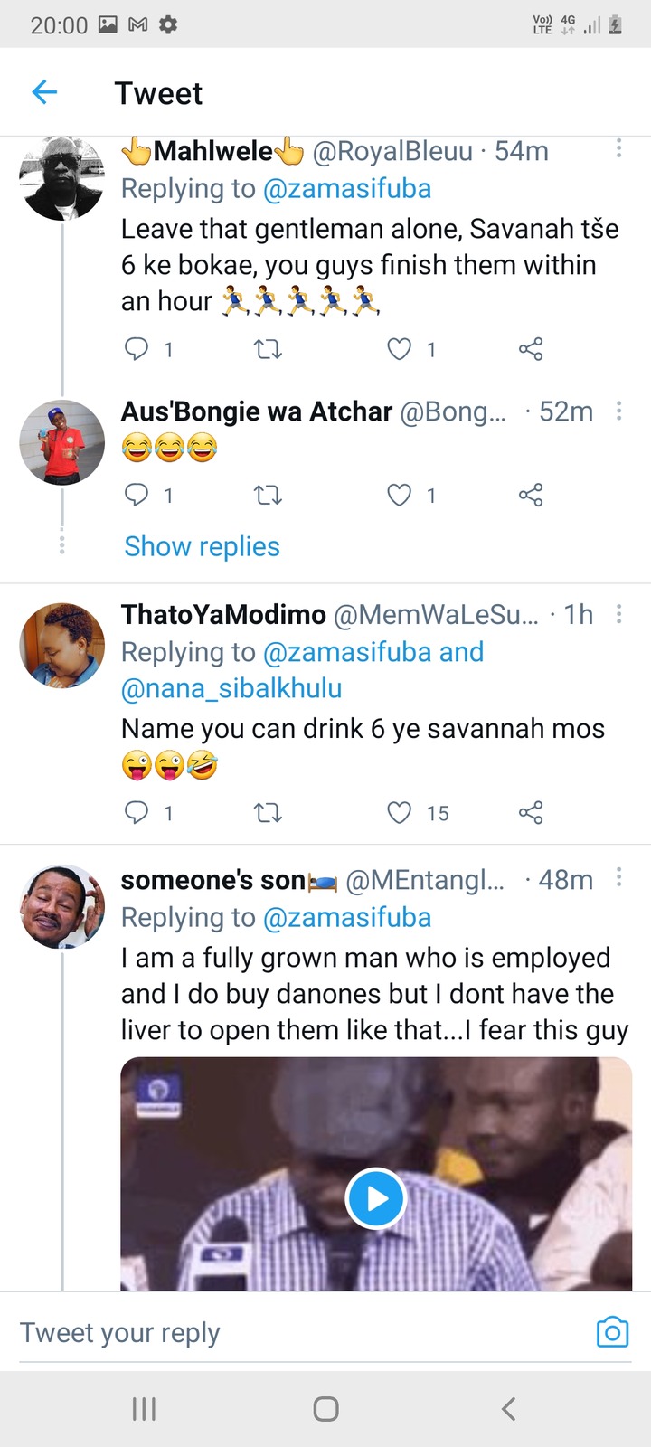Play the video in someone's son tweet
651x1447 pixels.
pyautogui.click(x=375, y=1198)
